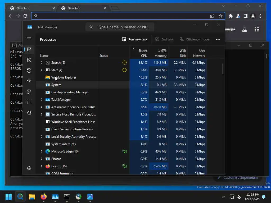Image resolution: width=271 pixels, height=203 pixels.
Task: Expand the Firefox (15) process group
Action: [x=42, y=166]
